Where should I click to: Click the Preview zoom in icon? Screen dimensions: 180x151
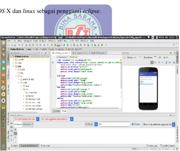[x=159, y=62]
